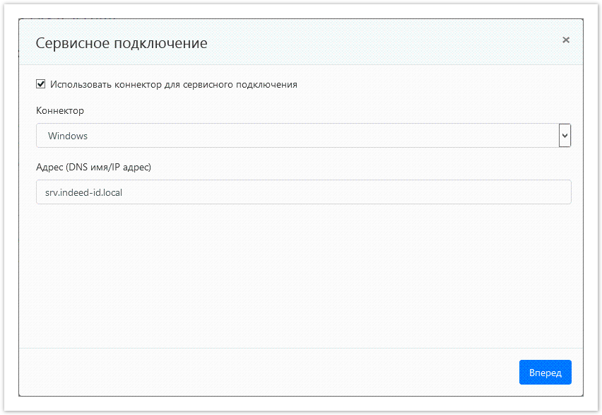Click the Сервисное подключение title text
The height and width of the screenshot is (415, 602).
click(x=122, y=42)
